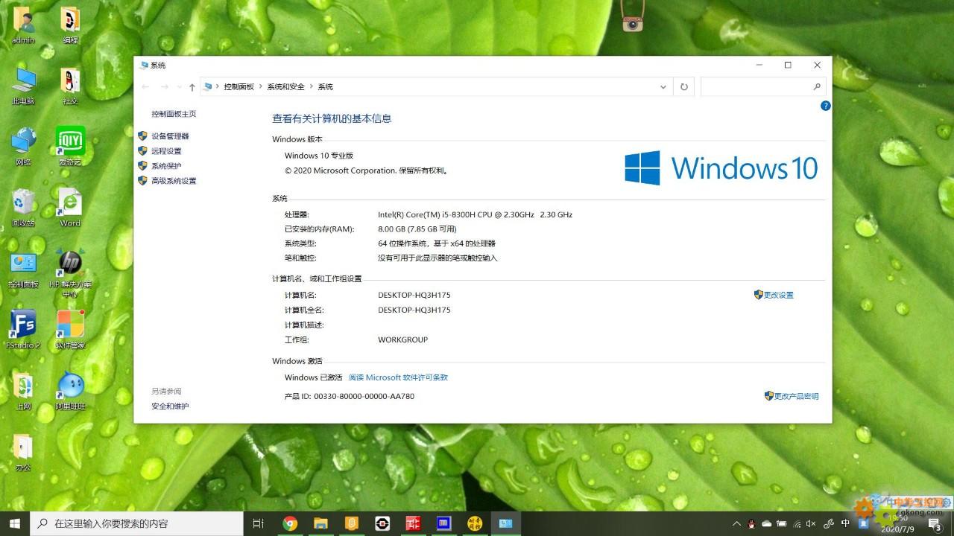Open the recent locations dropdown arrow

[x=179, y=87]
